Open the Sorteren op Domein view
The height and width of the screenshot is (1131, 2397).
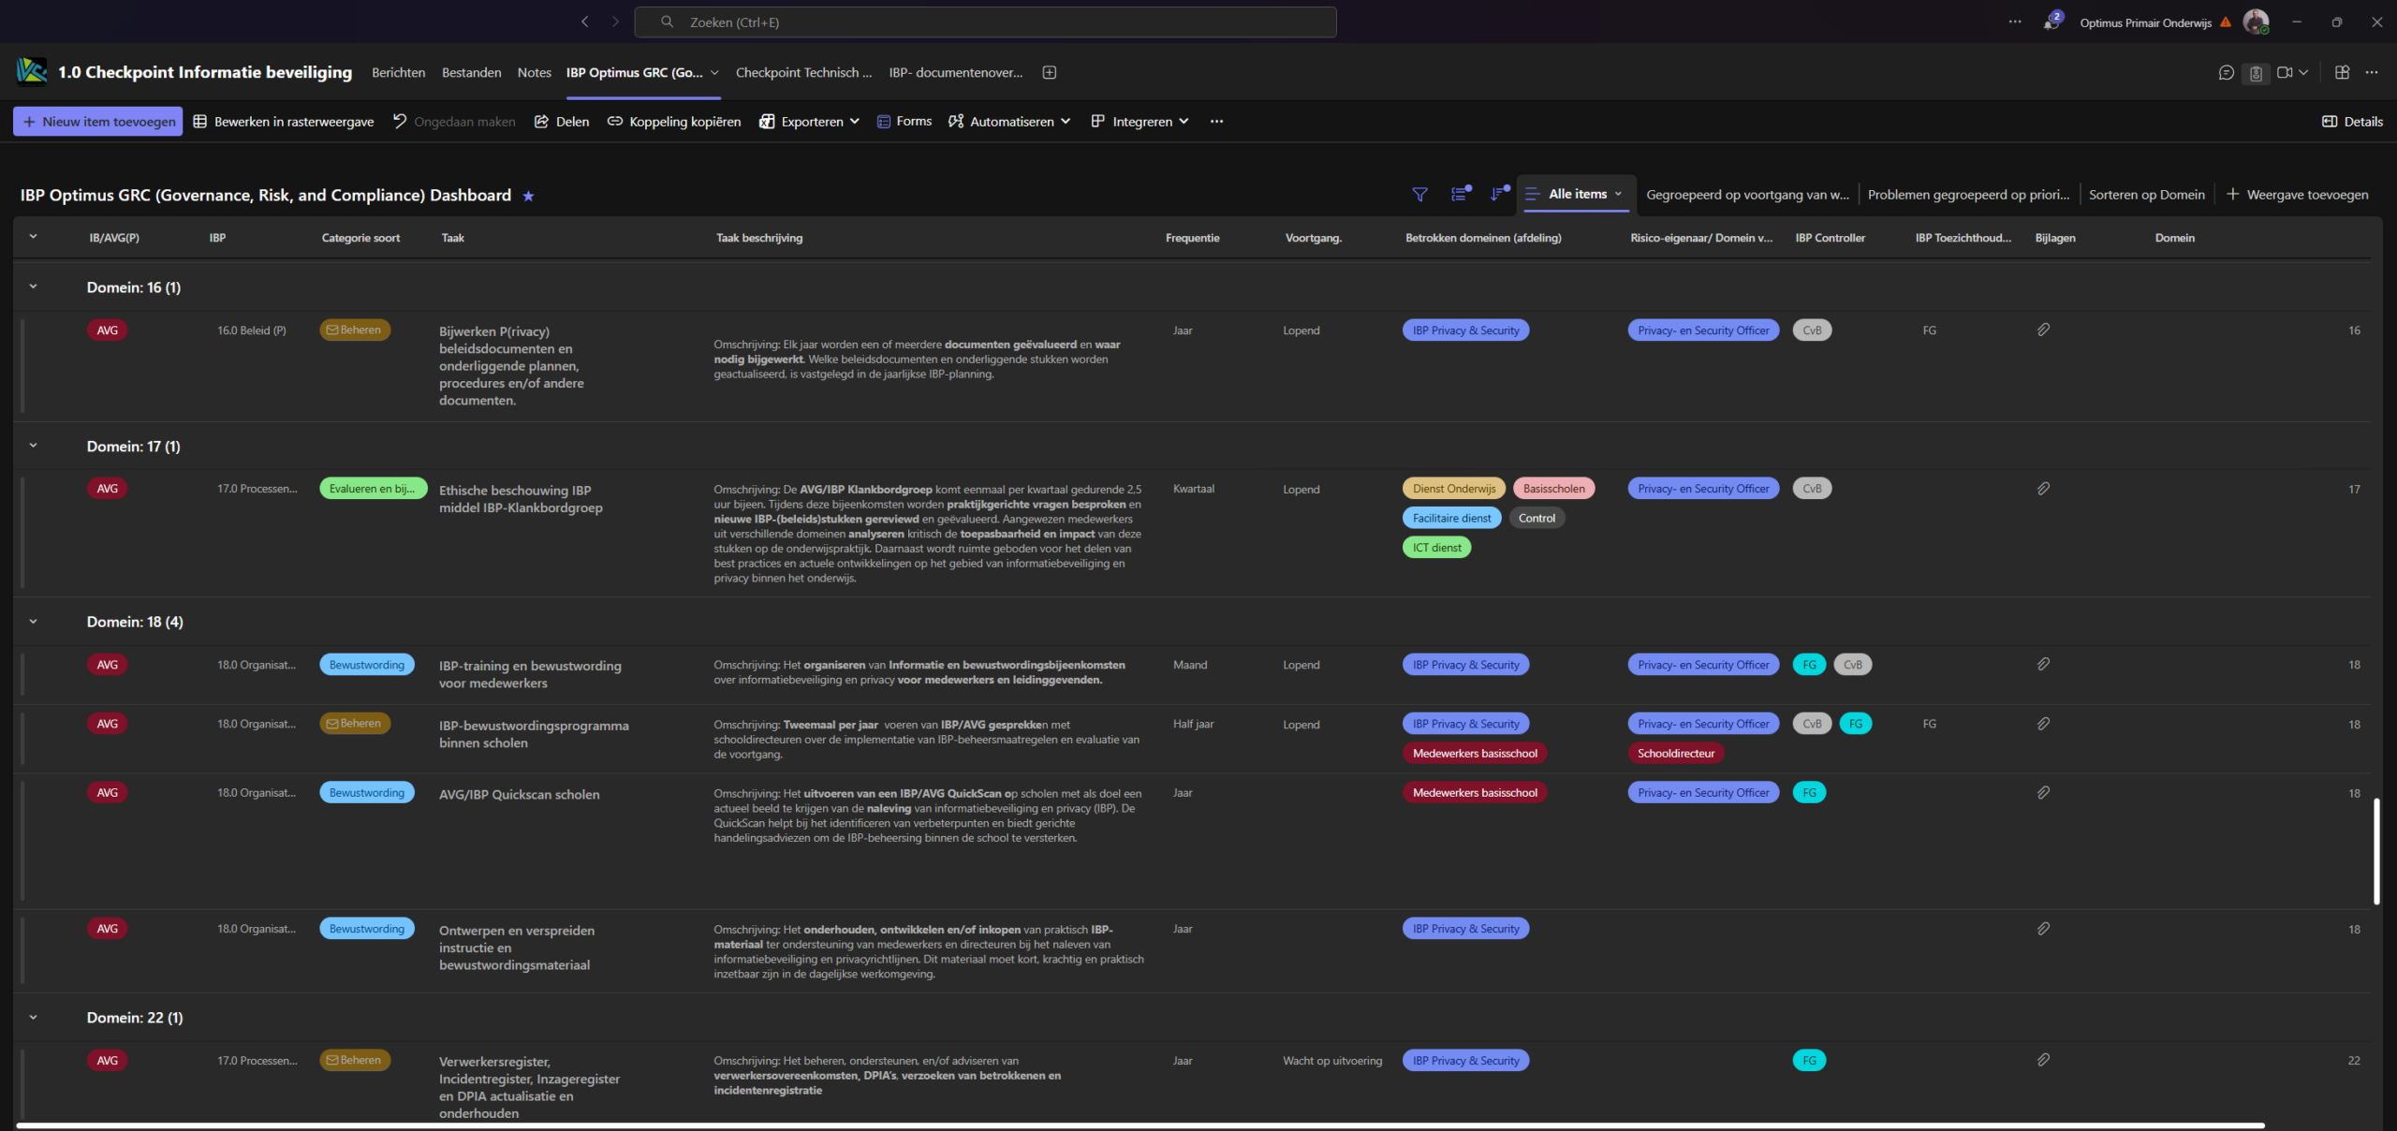[2146, 195]
